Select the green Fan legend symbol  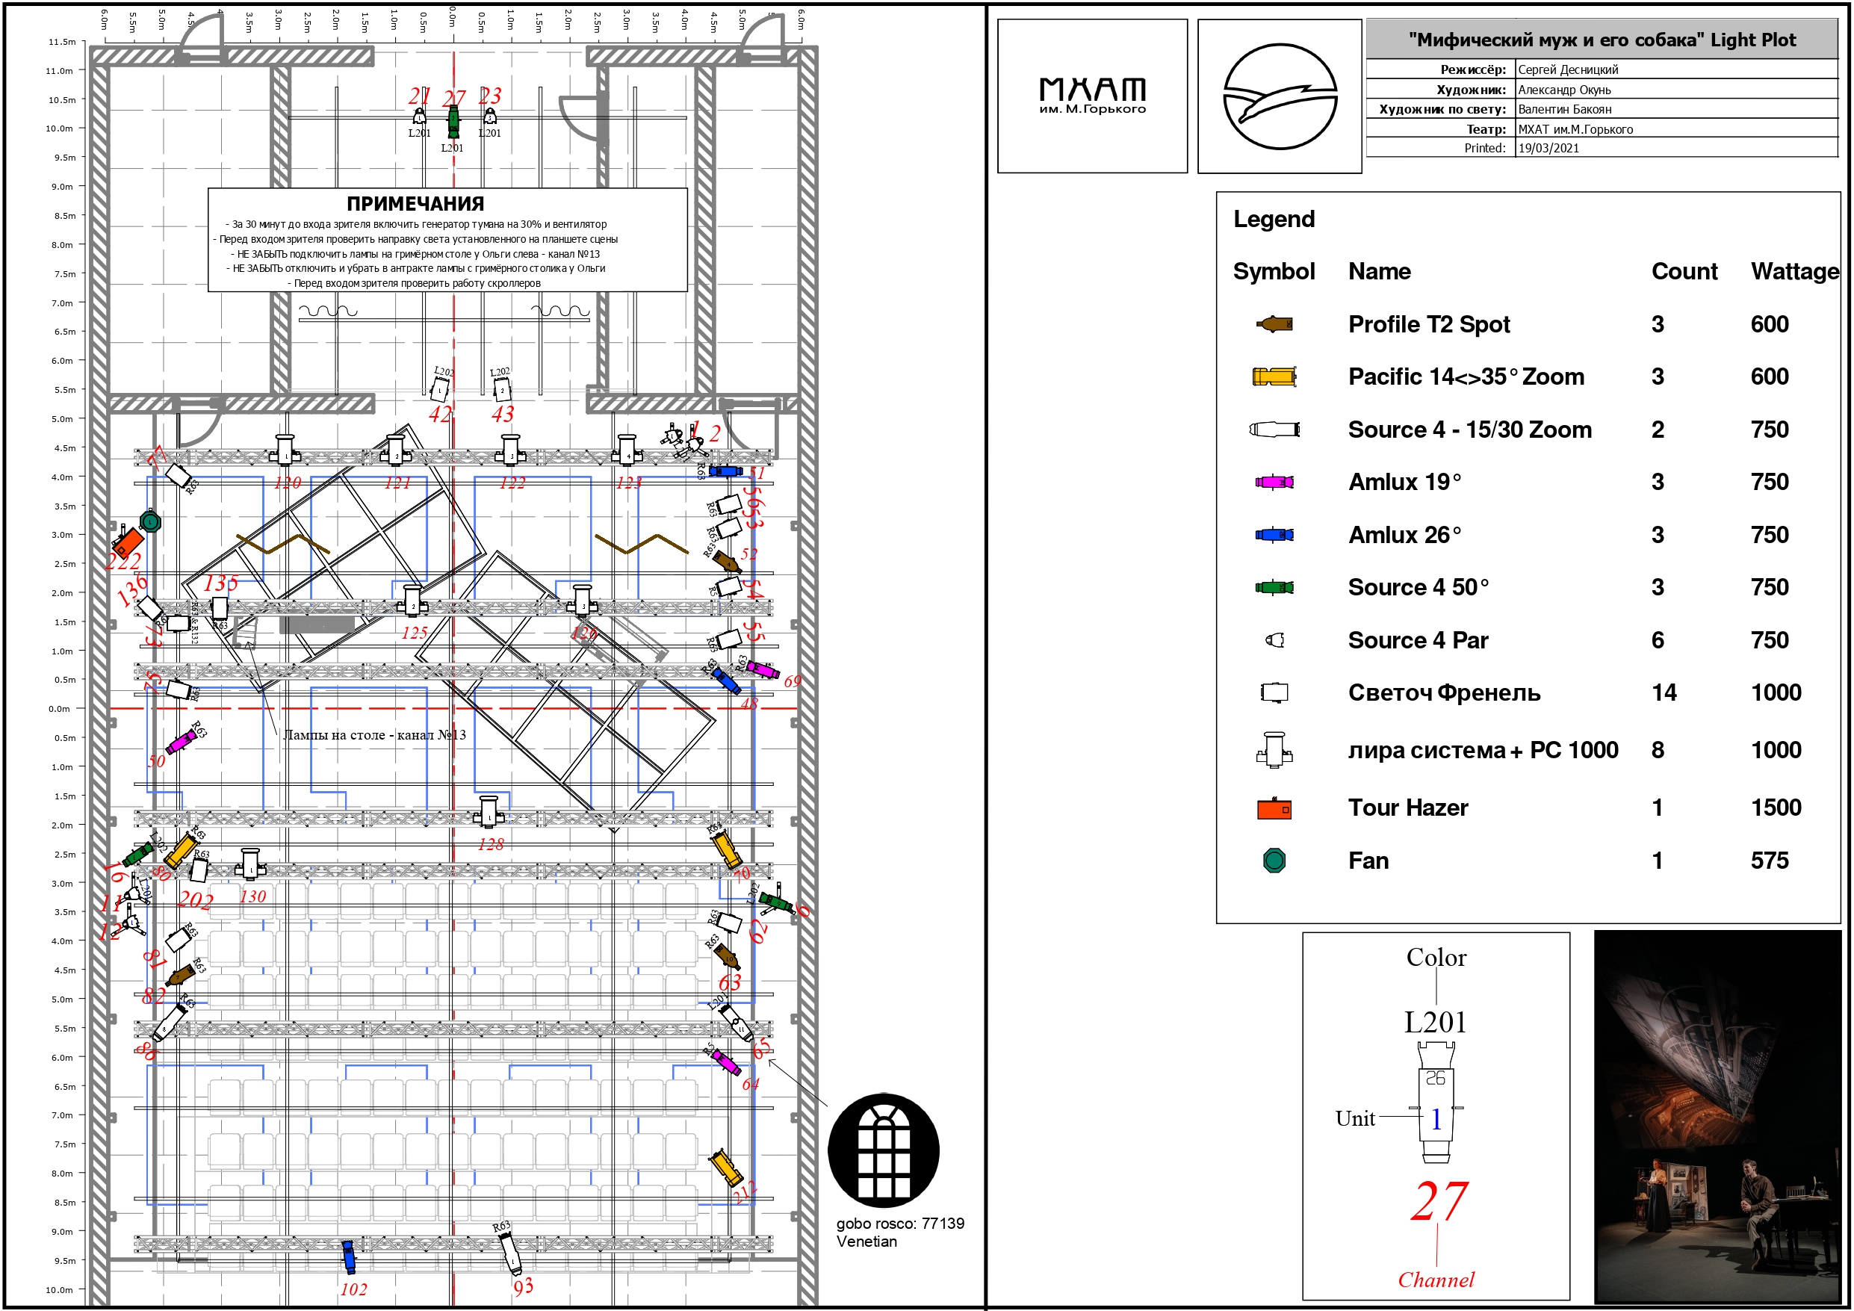pos(1274,861)
